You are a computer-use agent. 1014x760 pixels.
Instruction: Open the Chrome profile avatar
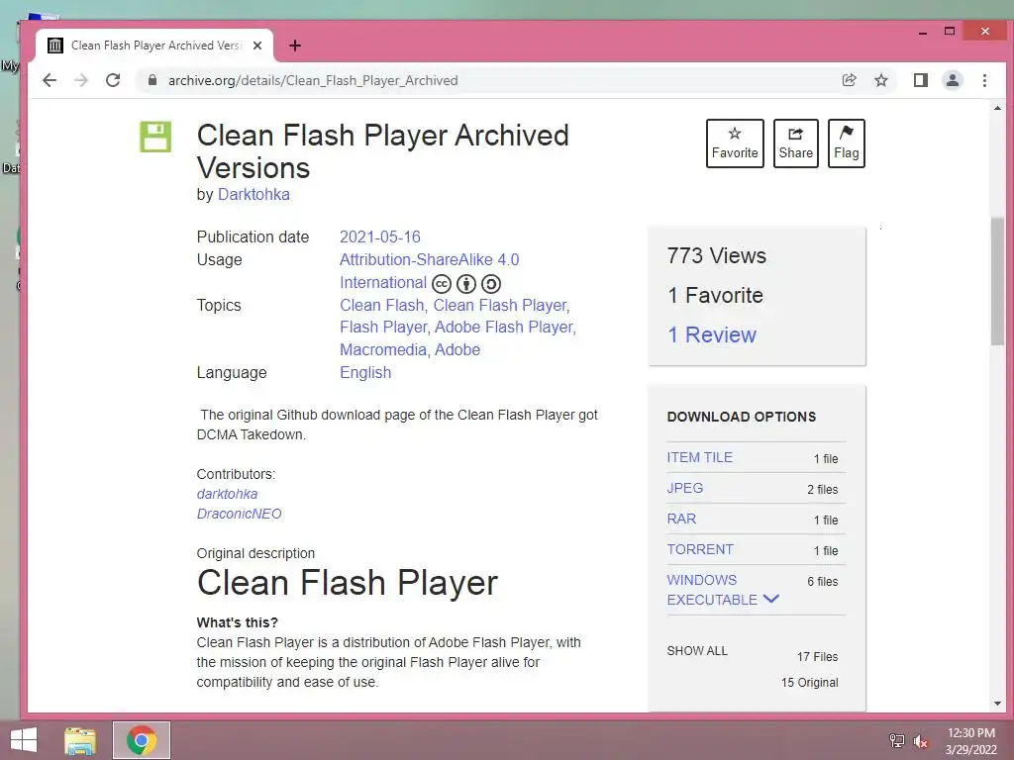point(953,80)
